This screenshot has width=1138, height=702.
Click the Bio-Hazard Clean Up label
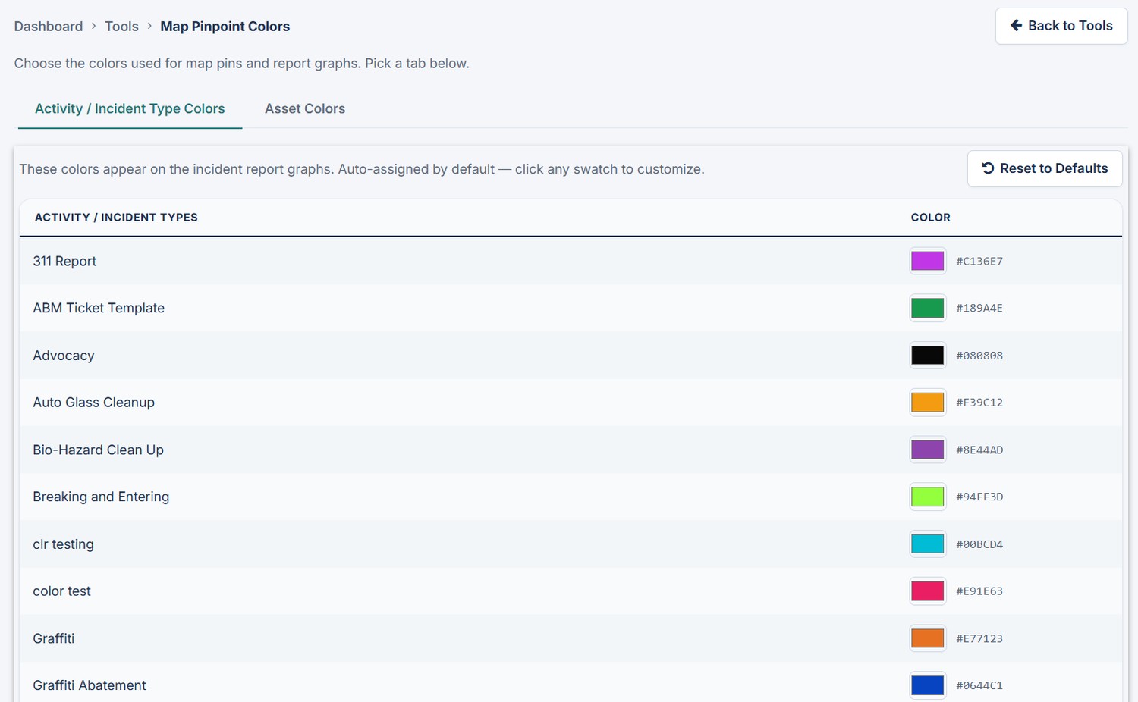coord(98,450)
